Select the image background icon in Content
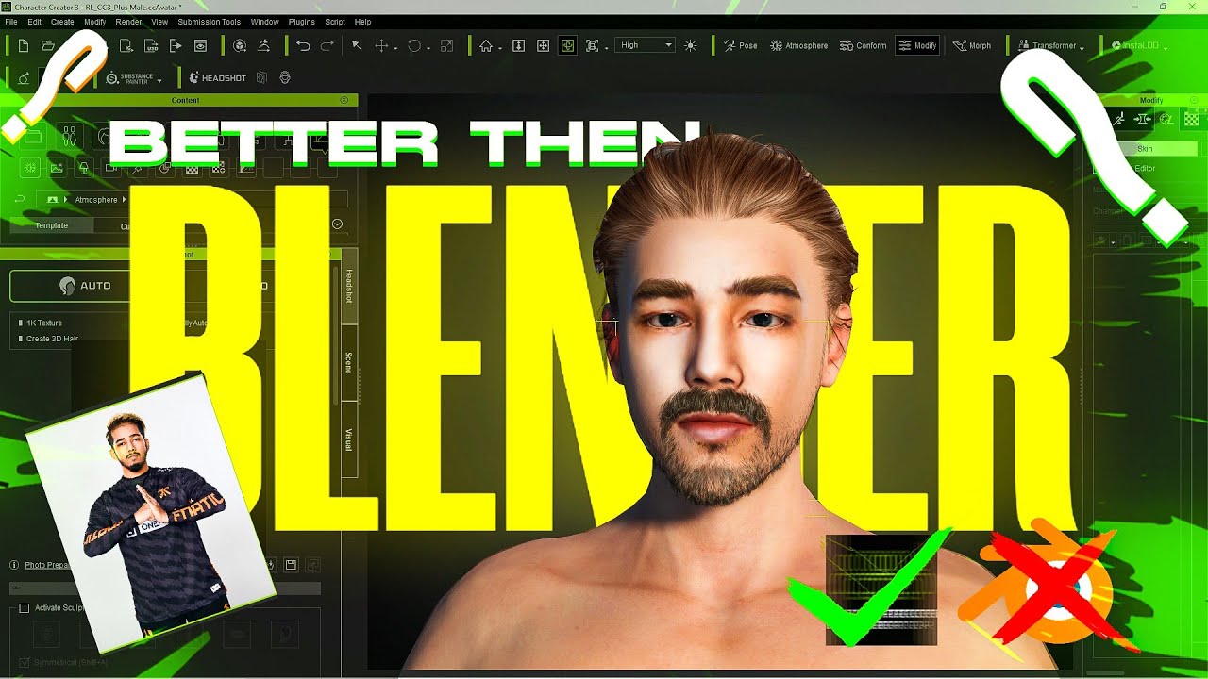 pyautogui.click(x=58, y=168)
